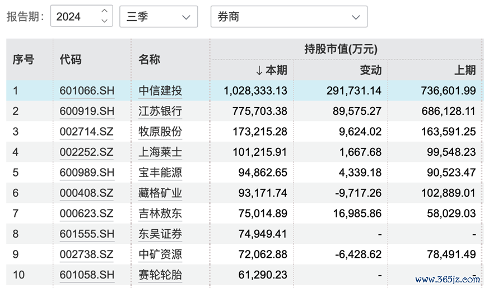The height and width of the screenshot is (288, 484).
Task: Open the 中矿资源 stock name link
Action: coord(160,254)
